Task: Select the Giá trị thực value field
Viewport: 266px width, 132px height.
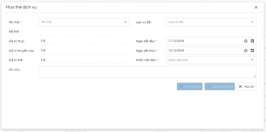Action: tap(84, 41)
